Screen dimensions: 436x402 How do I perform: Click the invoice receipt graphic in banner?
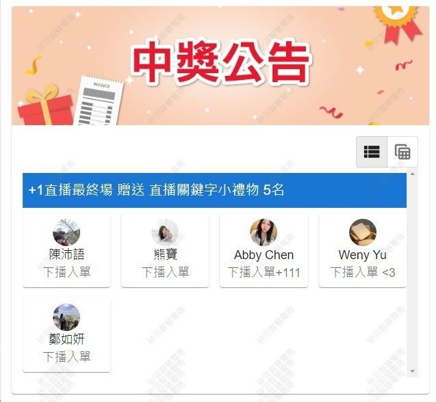point(99,100)
